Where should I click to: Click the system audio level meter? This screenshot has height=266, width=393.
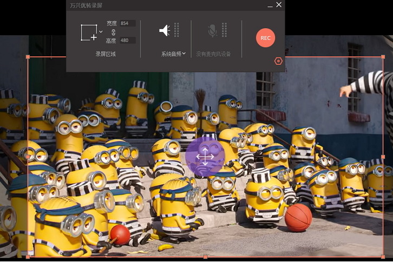point(176,30)
